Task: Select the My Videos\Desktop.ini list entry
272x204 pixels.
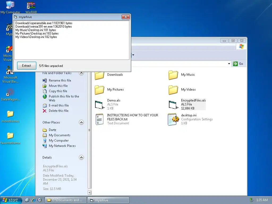Action: pyautogui.click(x=36, y=37)
